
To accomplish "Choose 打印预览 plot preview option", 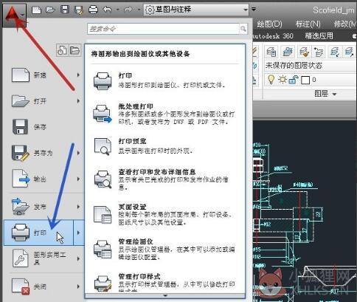I will pos(164,145).
